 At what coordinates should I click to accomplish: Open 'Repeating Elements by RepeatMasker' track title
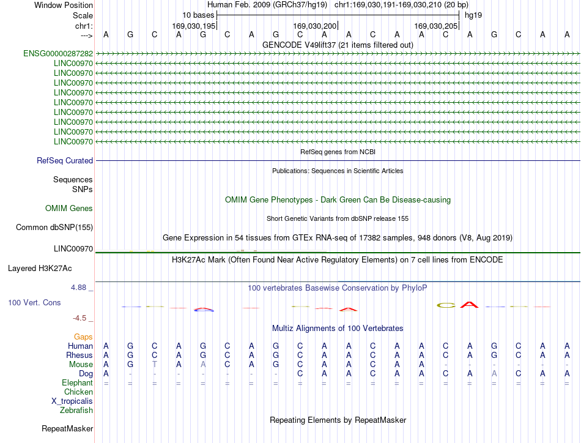tap(338, 420)
